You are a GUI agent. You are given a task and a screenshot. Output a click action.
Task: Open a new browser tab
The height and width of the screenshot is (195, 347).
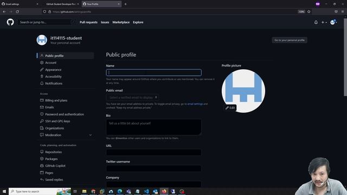(x=125, y=4)
